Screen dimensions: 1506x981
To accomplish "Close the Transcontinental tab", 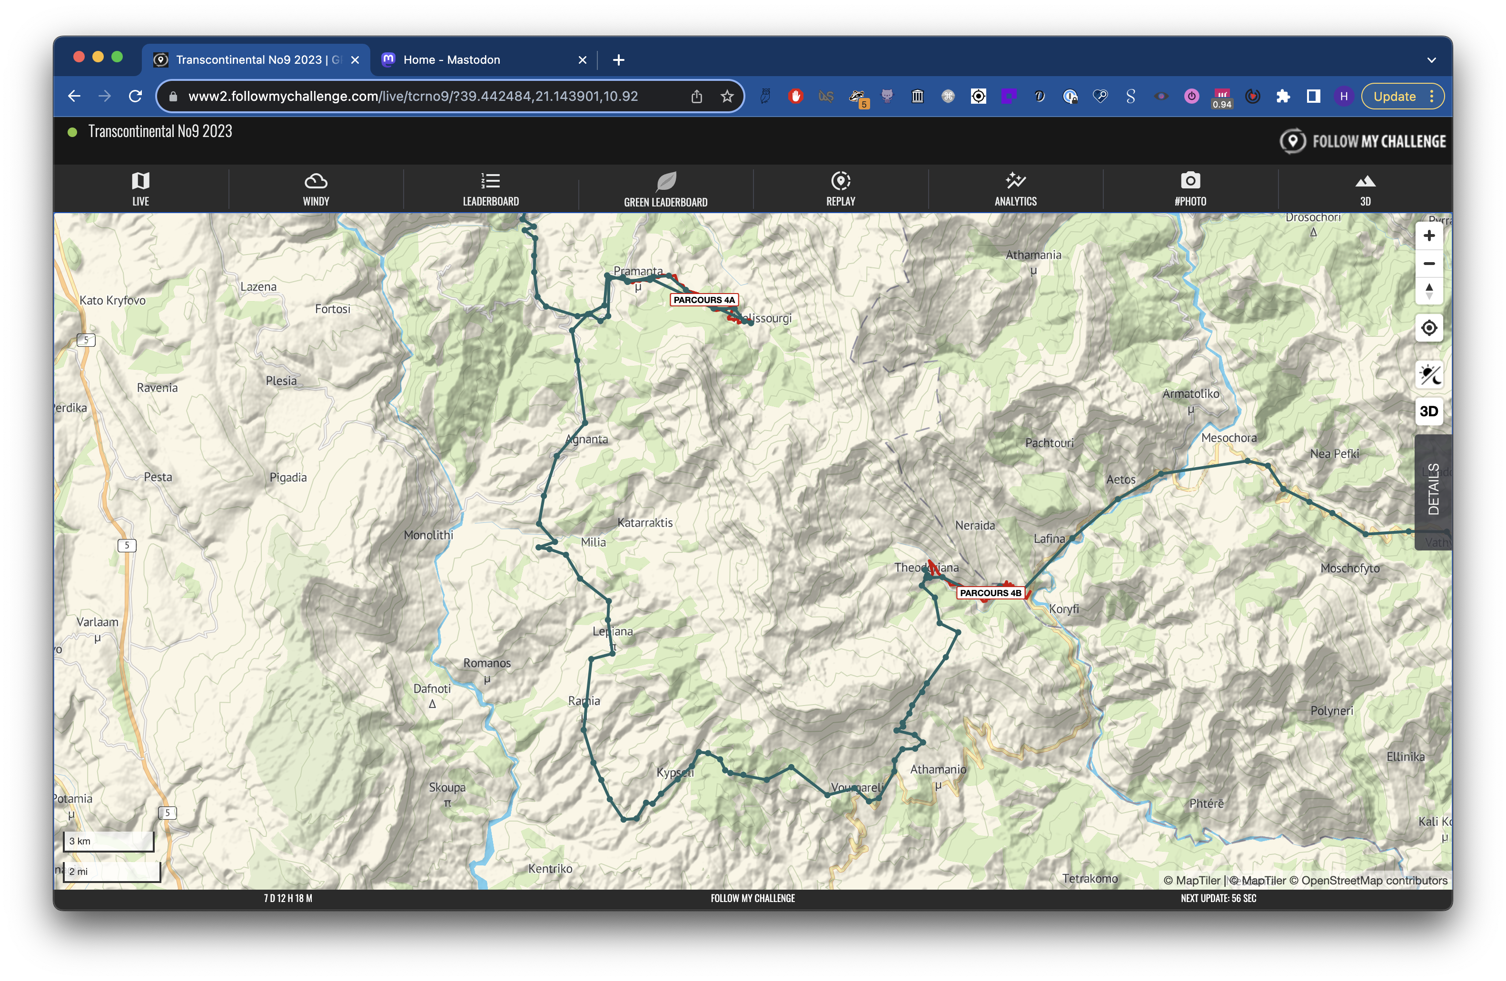I will pos(355,60).
